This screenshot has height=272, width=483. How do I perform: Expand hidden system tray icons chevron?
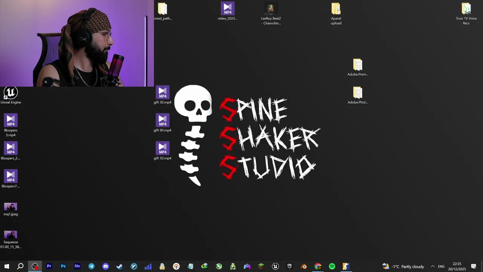[x=432, y=266]
